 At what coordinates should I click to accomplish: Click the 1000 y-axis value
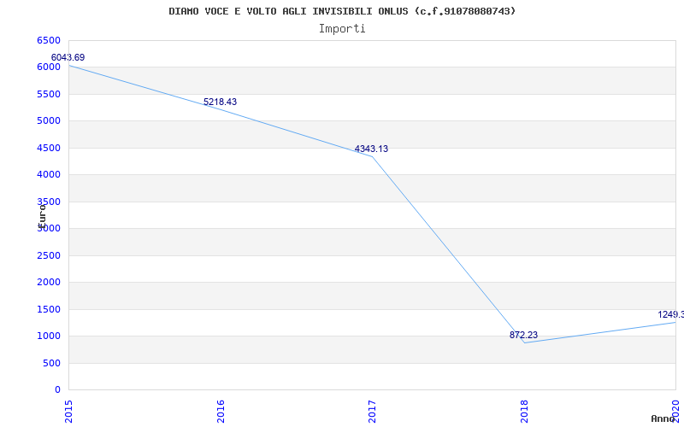click(x=49, y=336)
